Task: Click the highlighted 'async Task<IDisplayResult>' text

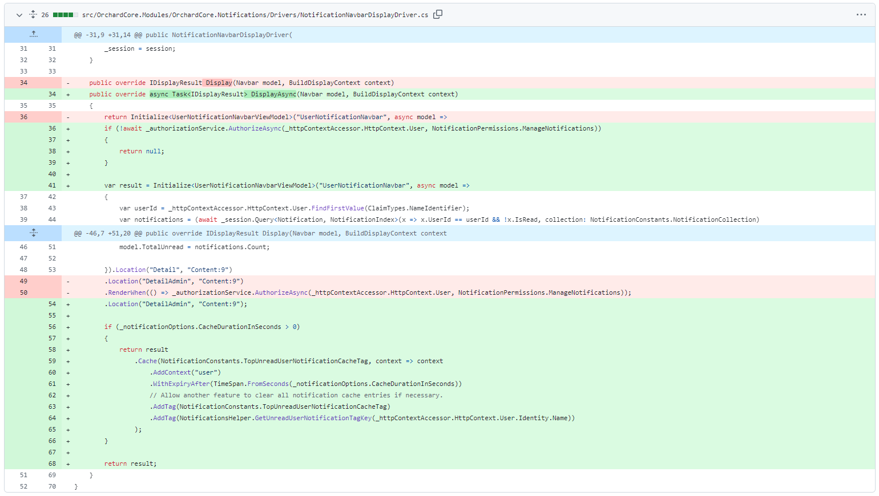Action: tap(199, 94)
